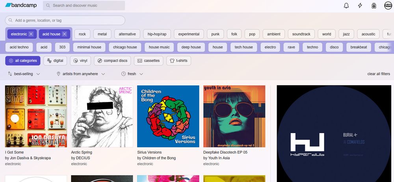This screenshot has width=394, height=182.
Task: Add the house sub-tag
Action: 217,47
